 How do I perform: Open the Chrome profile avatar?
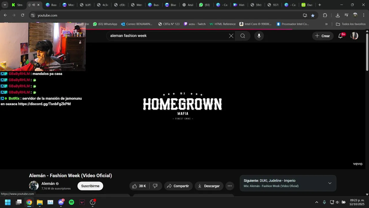pos(355,15)
